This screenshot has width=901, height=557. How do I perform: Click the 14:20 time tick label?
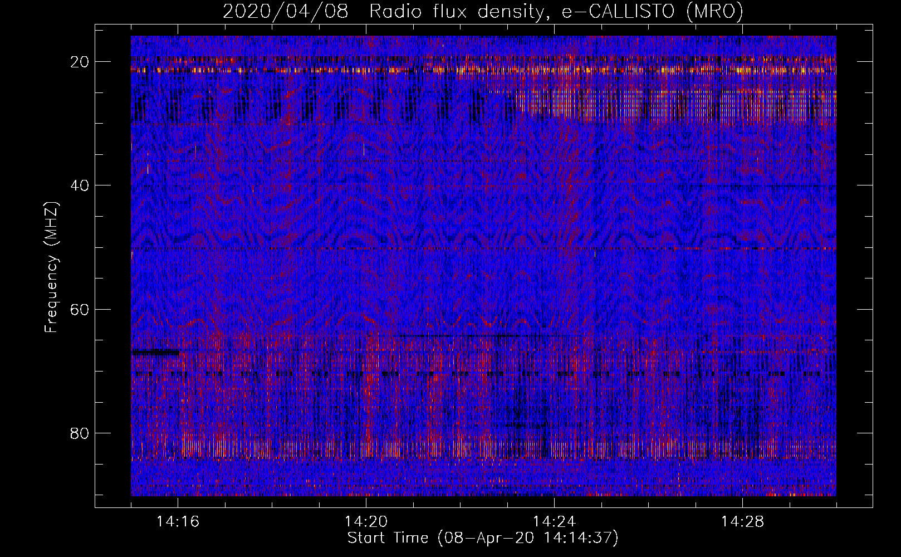point(366,522)
